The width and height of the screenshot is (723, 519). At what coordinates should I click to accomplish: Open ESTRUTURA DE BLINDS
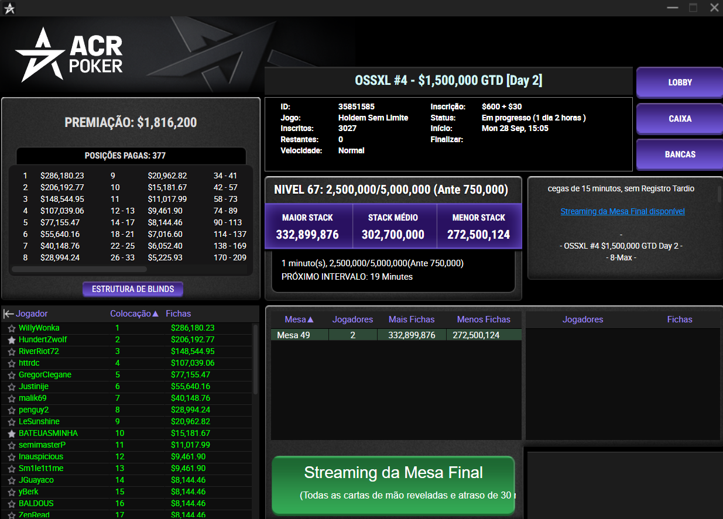click(133, 289)
